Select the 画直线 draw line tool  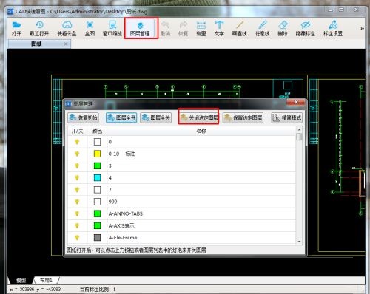tap(239, 28)
